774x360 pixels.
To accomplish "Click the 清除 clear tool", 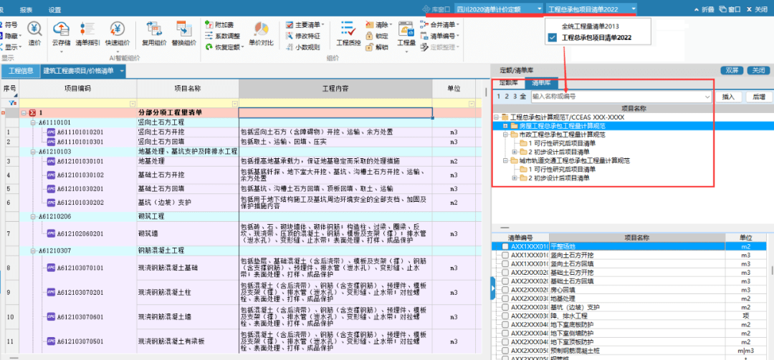I will tap(379, 24).
